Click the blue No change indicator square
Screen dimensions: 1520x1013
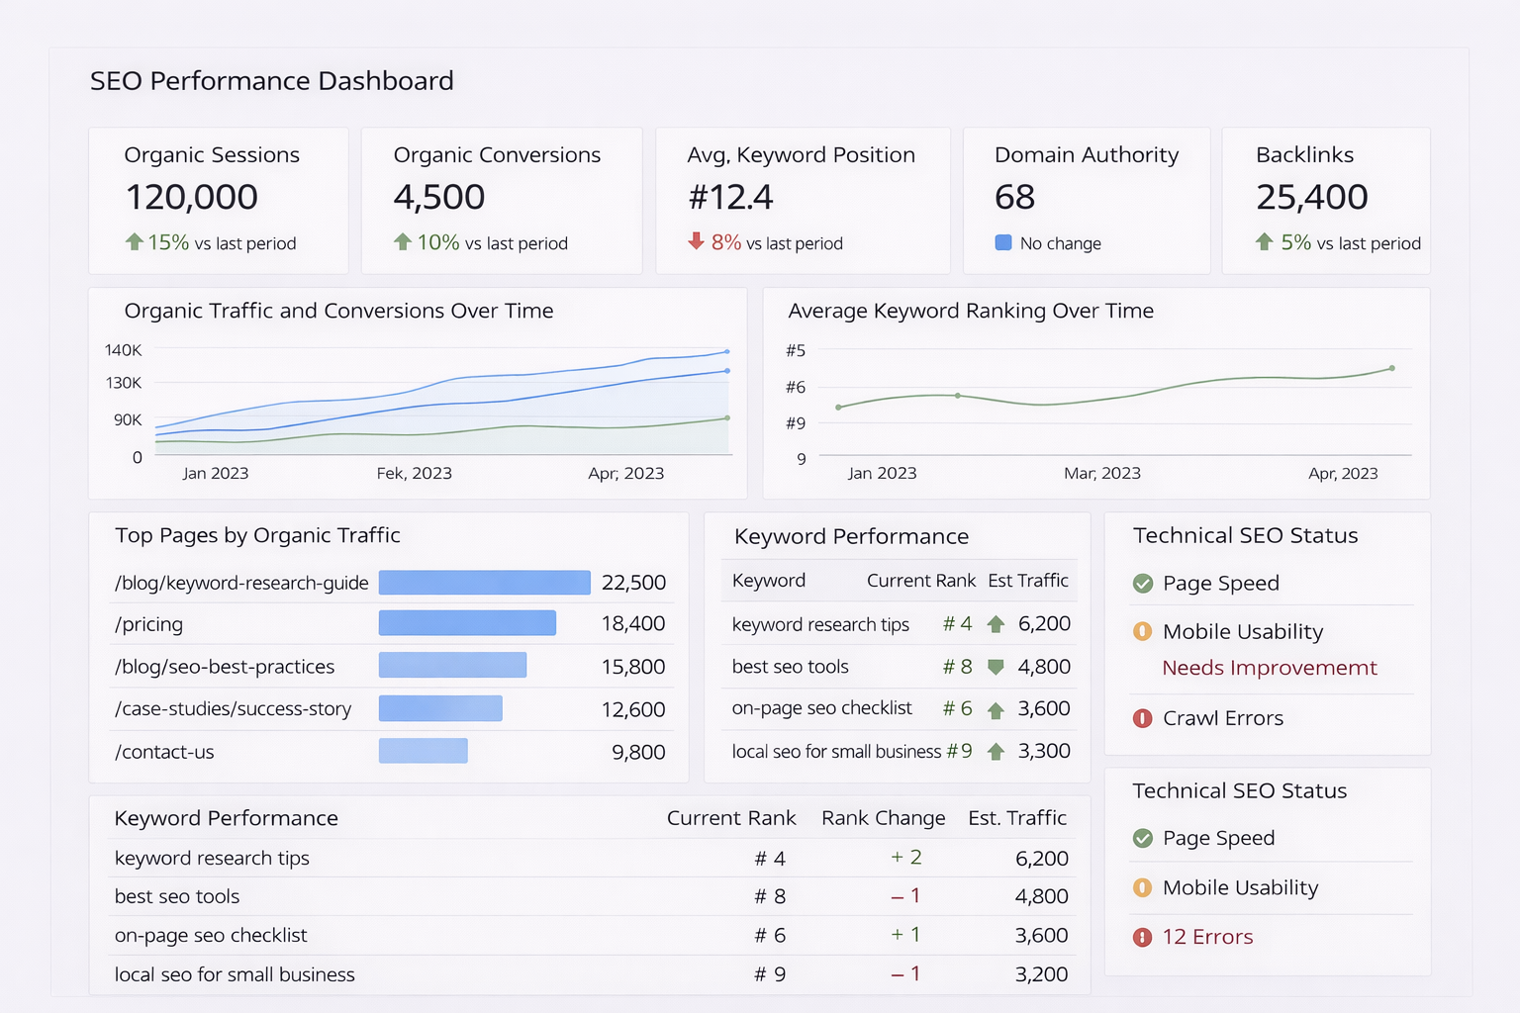[x=1002, y=243]
